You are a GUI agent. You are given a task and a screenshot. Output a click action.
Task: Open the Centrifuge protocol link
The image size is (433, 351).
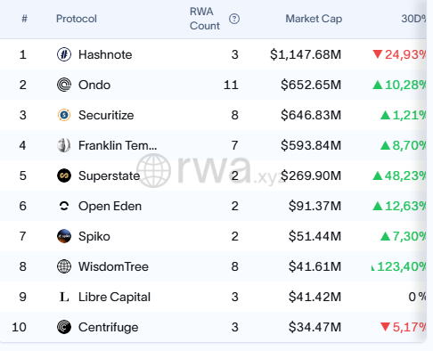coord(109,327)
